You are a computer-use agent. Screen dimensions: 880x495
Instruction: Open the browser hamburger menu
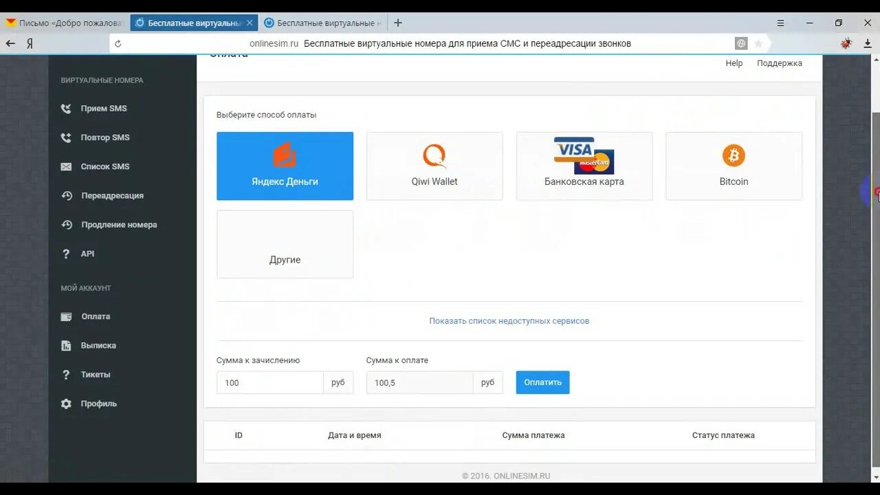pos(780,23)
